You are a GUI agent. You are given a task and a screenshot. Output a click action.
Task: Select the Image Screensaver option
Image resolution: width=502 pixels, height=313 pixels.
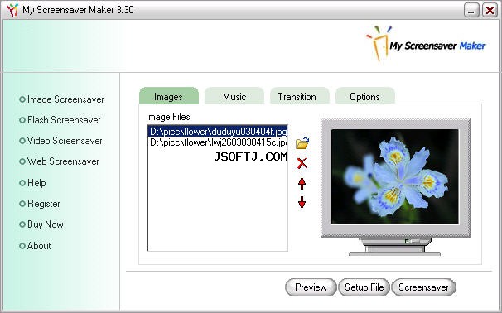[x=61, y=99]
